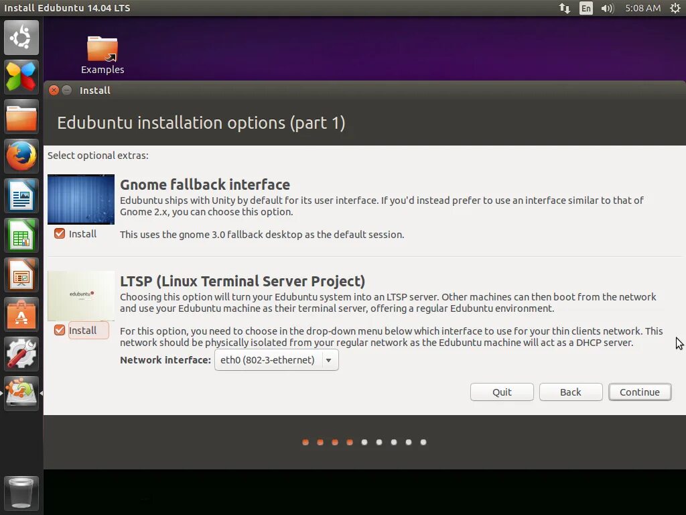Click the 'Network interface:' label

pos(165,360)
